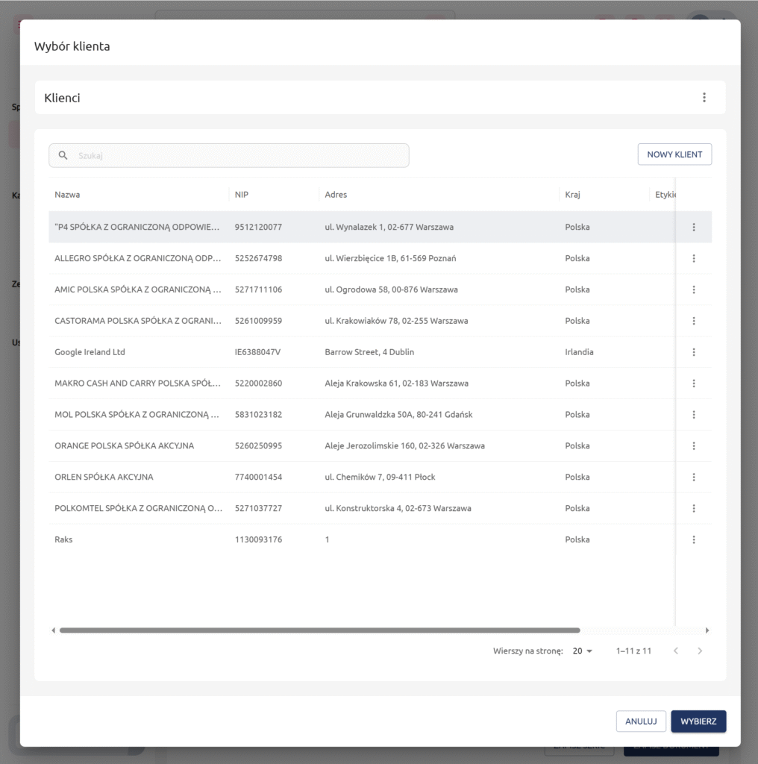This screenshot has height=764, width=758.
Task: Click the Szukaj search field
Action: tap(239, 156)
